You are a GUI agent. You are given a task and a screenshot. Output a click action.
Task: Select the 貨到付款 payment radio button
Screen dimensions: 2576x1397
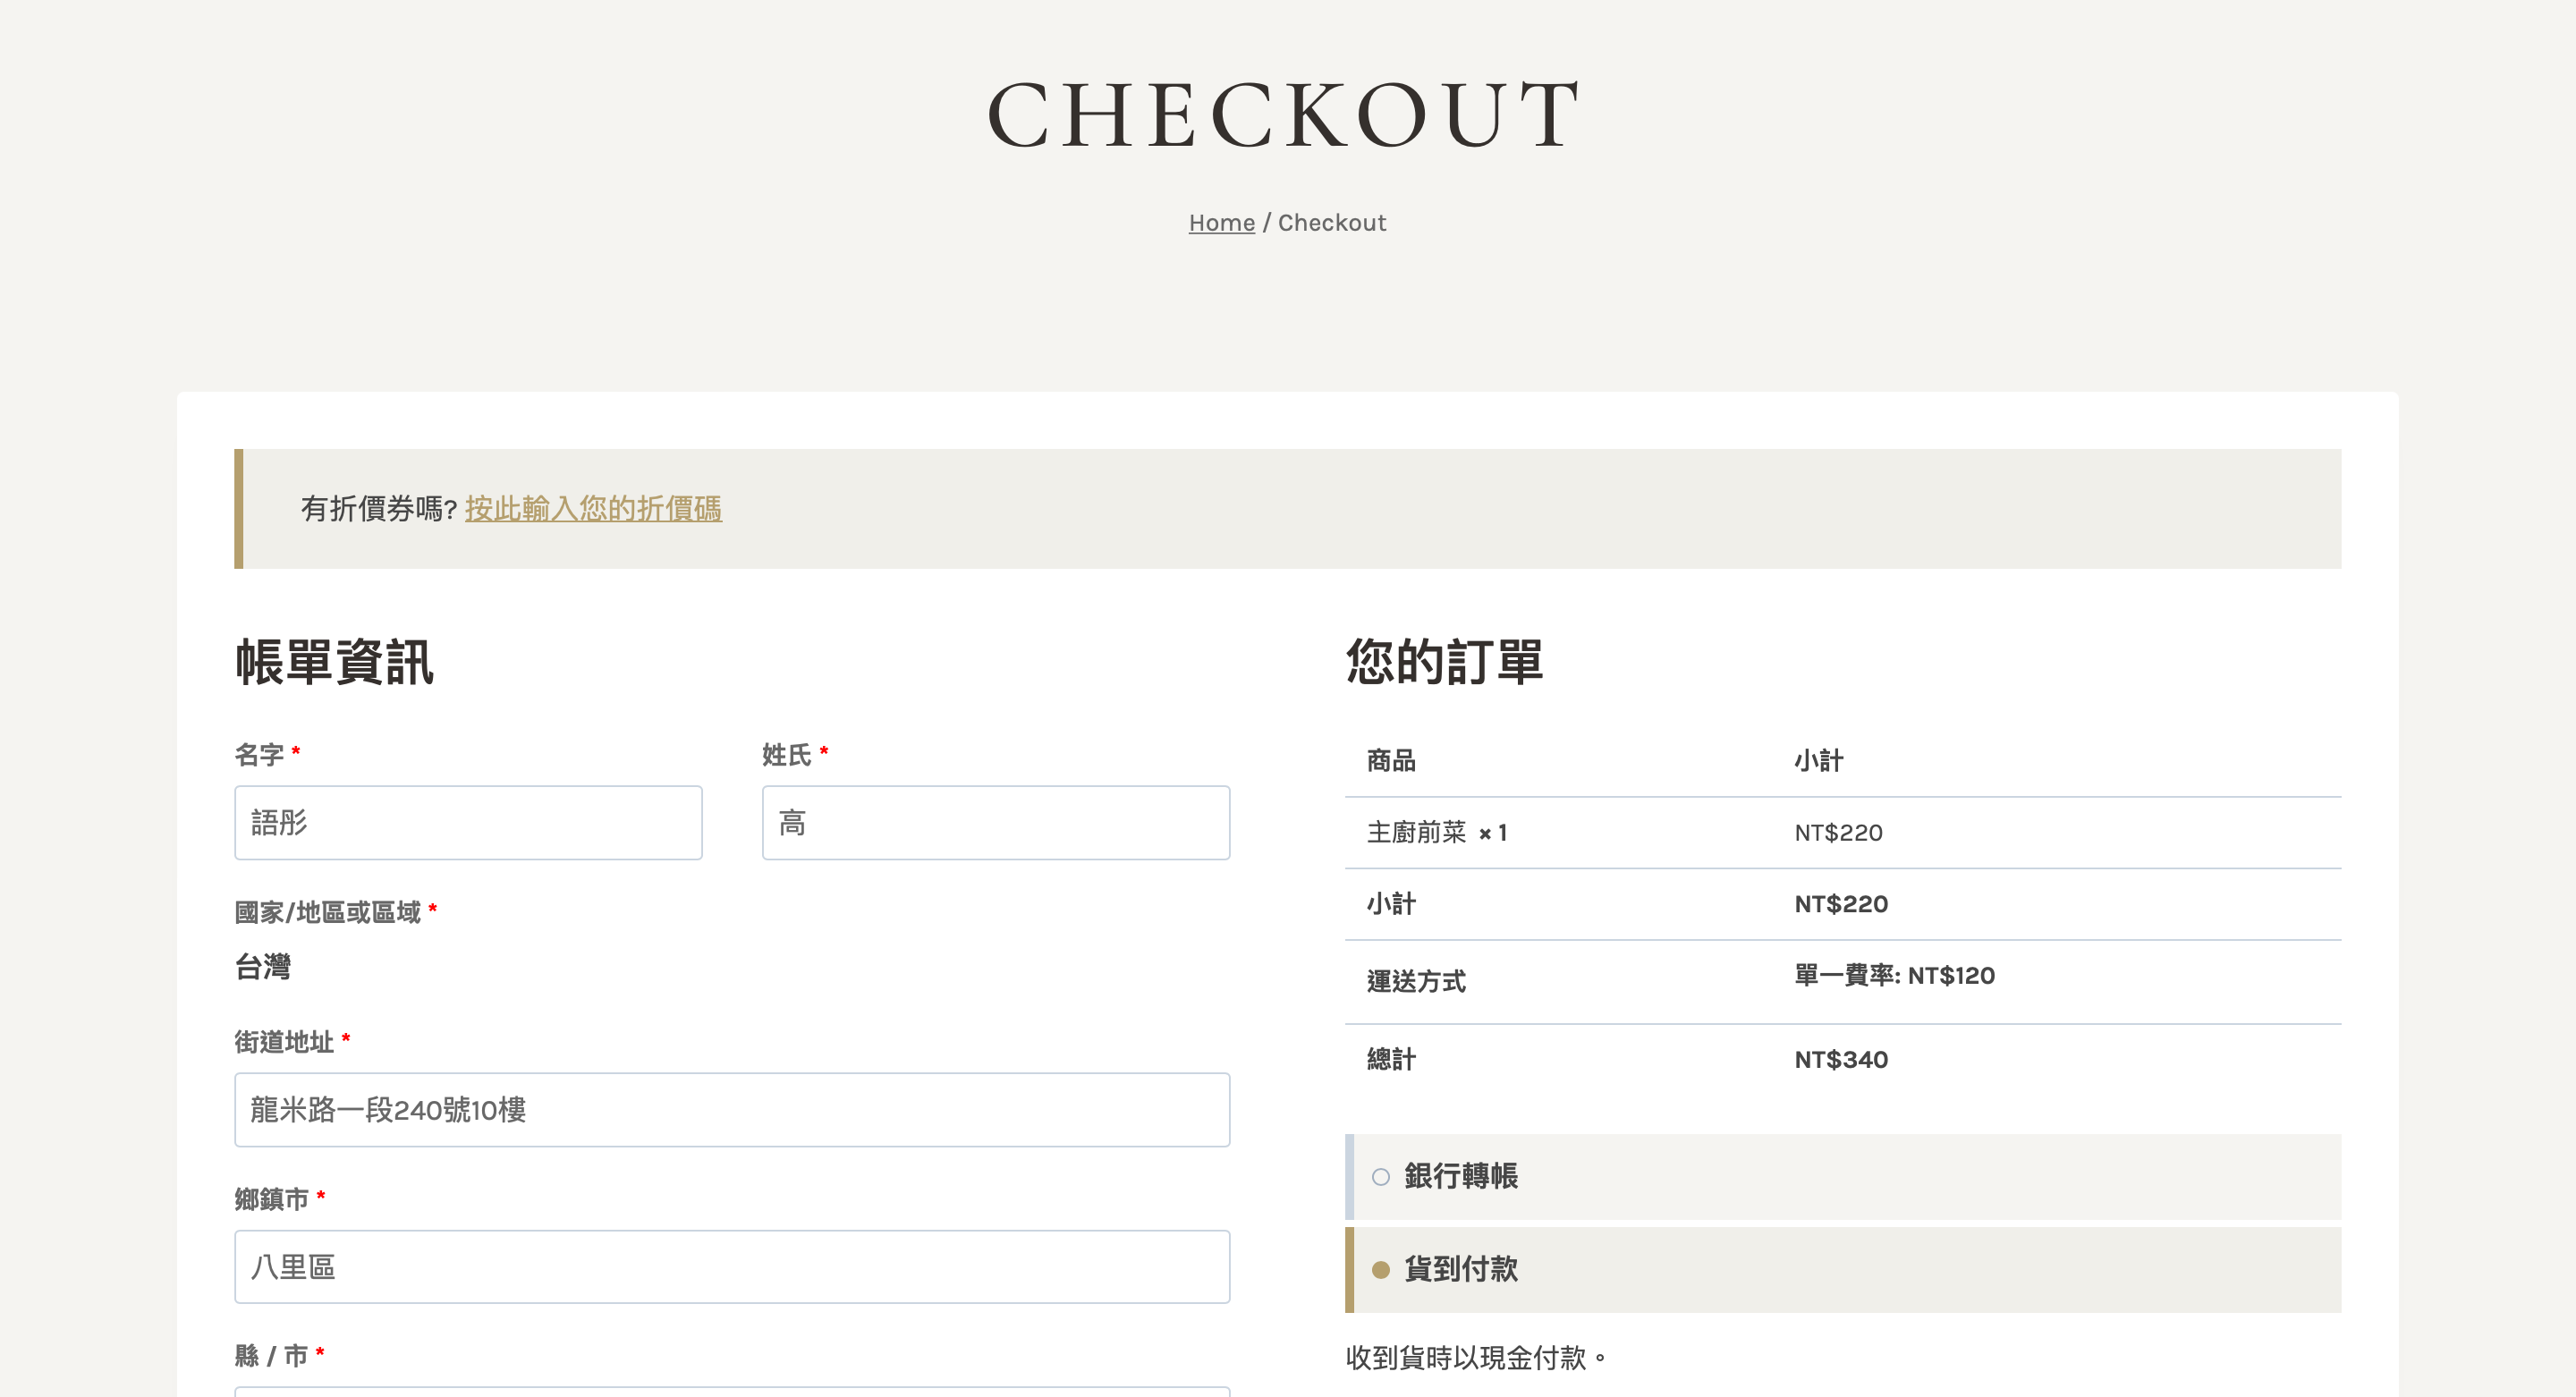pos(1380,1270)
